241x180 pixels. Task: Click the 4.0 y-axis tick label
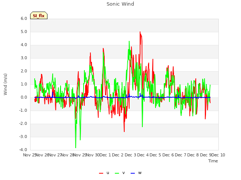pos(24,45)
